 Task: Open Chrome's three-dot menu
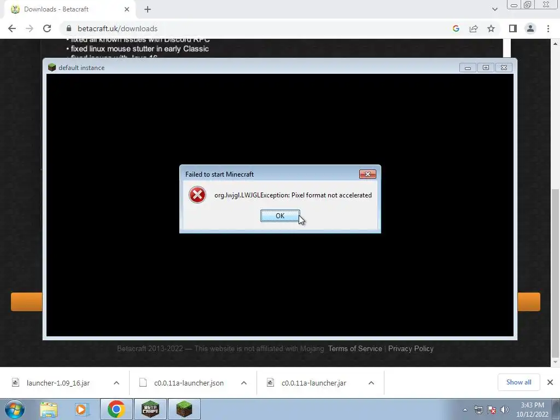[x=548, y=28]
